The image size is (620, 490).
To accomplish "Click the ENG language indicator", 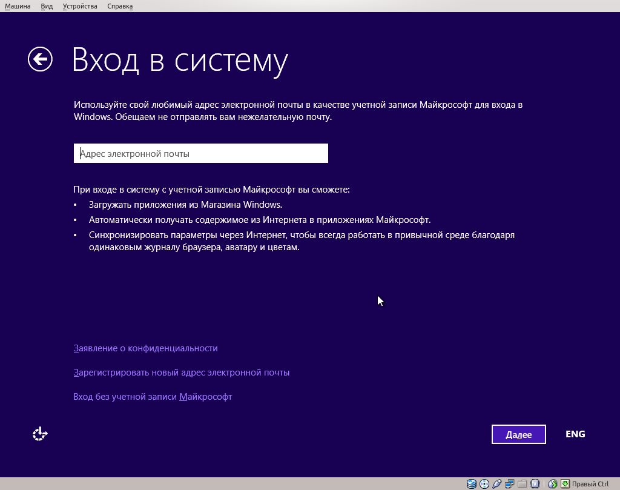I will [575, 434].
